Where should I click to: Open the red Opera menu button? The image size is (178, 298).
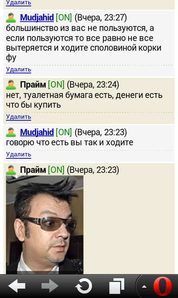click(x=162, y=286)
